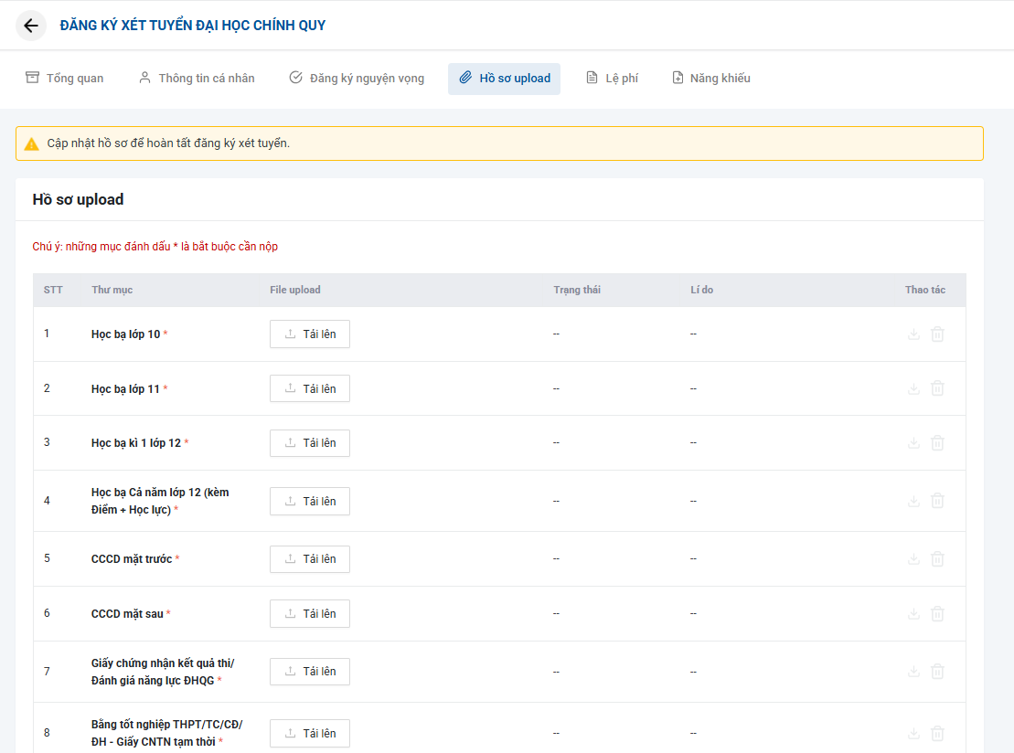Delete Giấy chứng nhận kết quả thi file

[x=937, y=672]
